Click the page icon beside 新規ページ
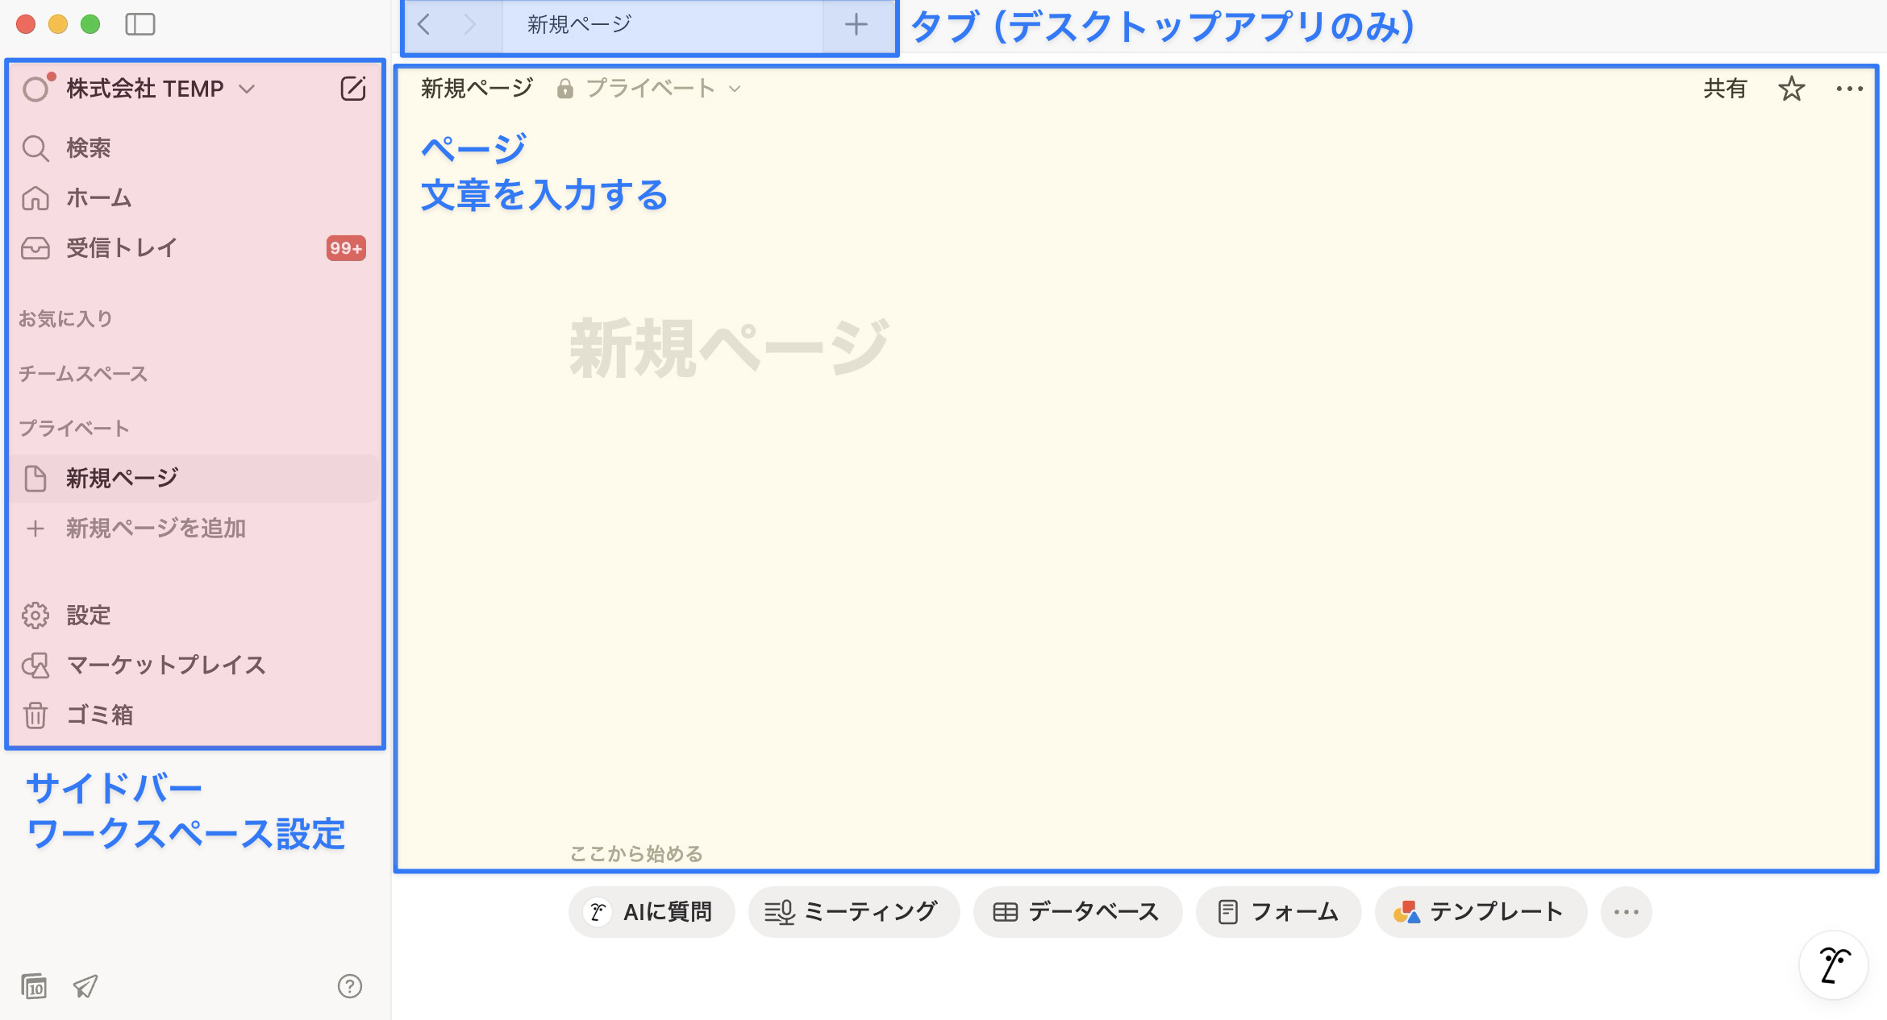 click(x=35, y=479)
